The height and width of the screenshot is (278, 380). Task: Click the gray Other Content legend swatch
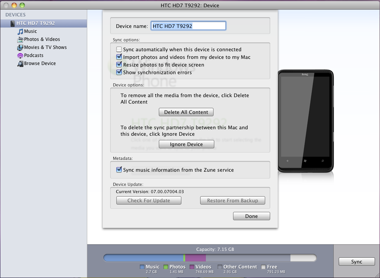pyautogui.click(x=220, y=267)
